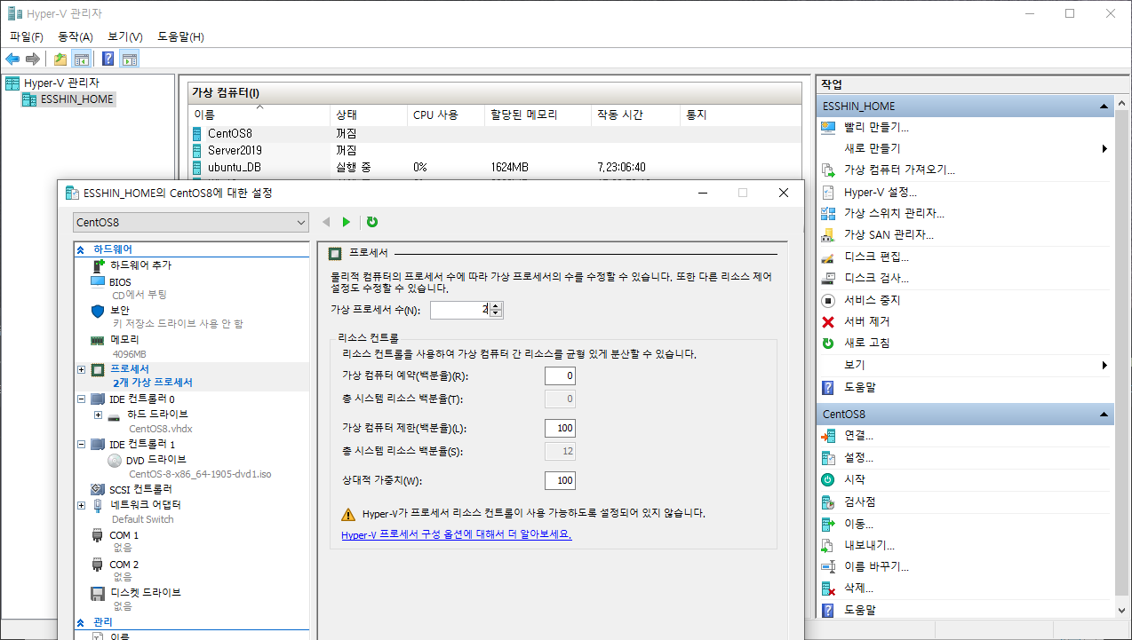Open 가상 스위치 관리자 action
1132x640 pixels.
(894, 213)
